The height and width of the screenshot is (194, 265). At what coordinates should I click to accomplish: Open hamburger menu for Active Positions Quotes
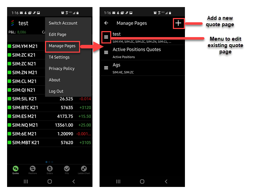point(106,52)
